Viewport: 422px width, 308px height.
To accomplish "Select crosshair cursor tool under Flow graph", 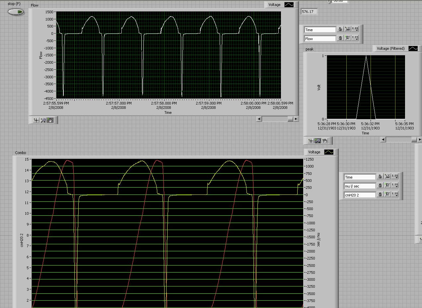I will pos(36,120).
